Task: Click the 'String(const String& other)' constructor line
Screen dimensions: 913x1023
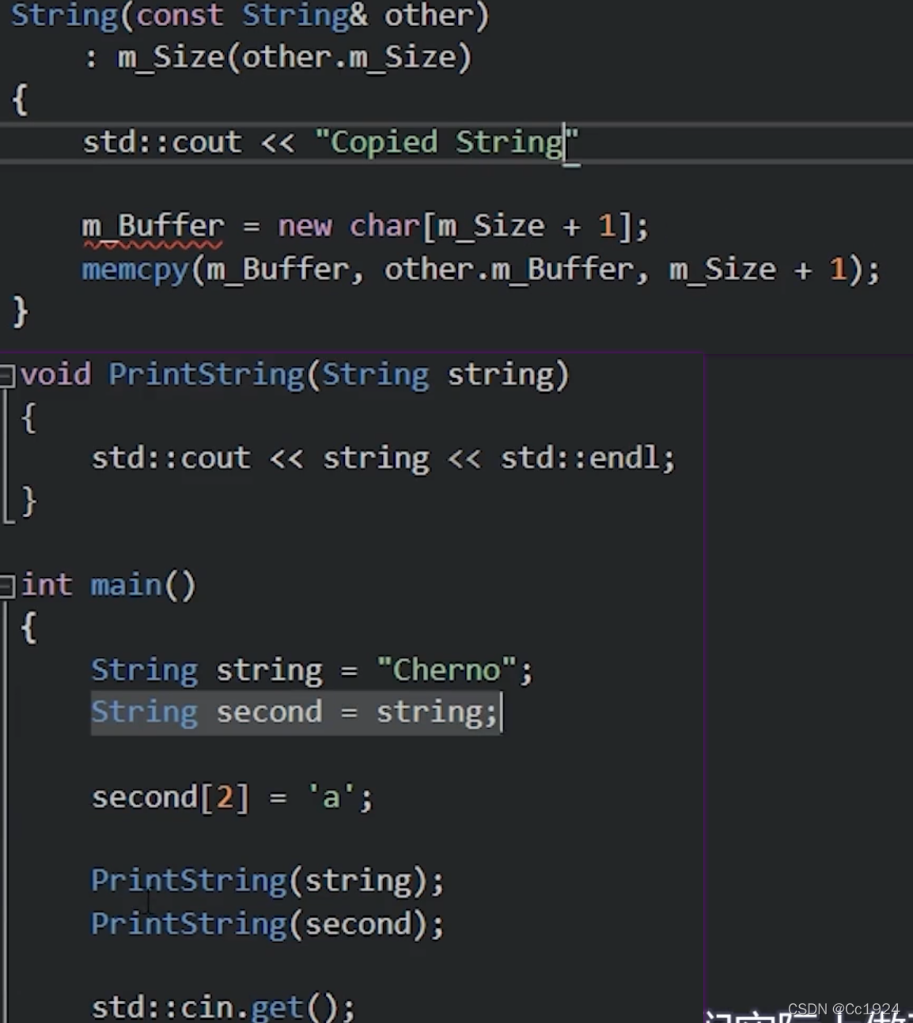Action: coord(250,16)
